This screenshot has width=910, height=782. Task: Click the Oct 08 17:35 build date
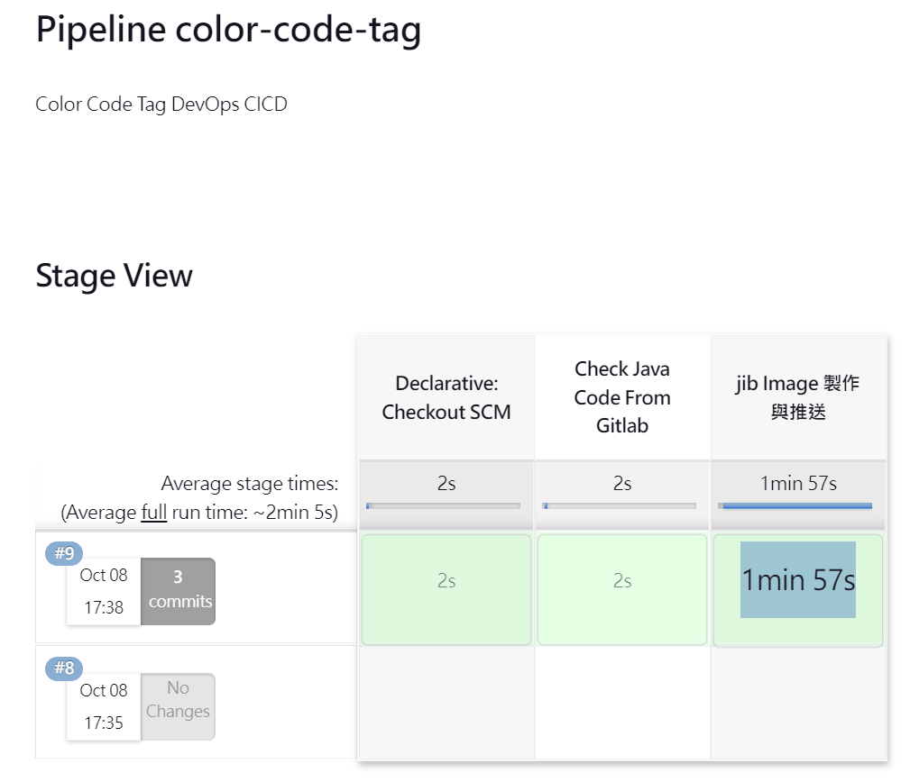click(x=104, y=706)
